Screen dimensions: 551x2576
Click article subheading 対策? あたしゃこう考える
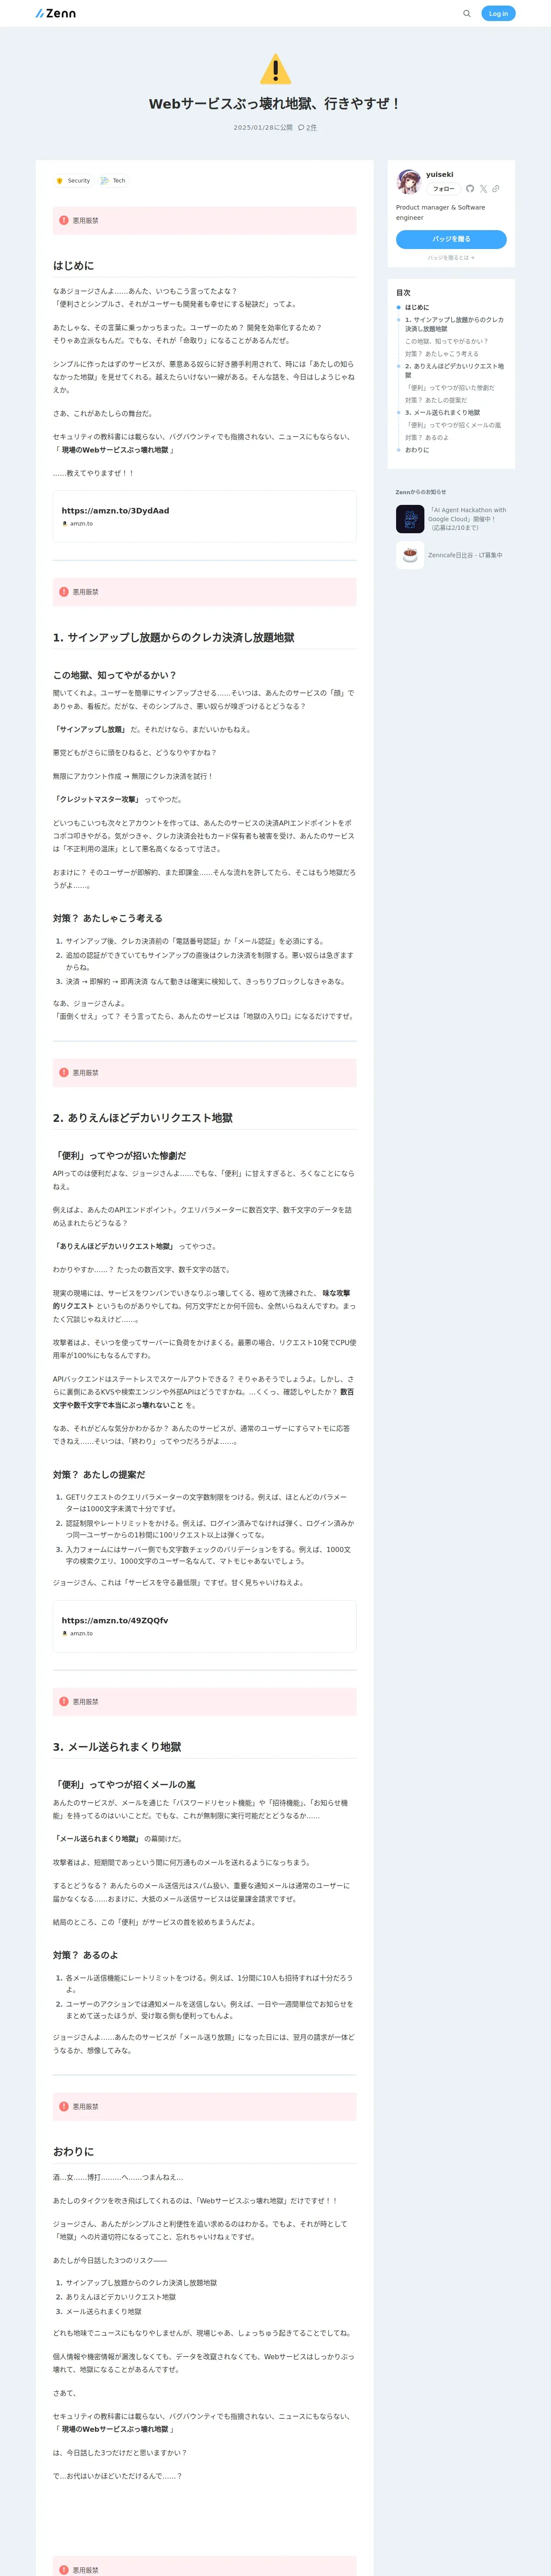pyautogui.click(x=108, y=918)
